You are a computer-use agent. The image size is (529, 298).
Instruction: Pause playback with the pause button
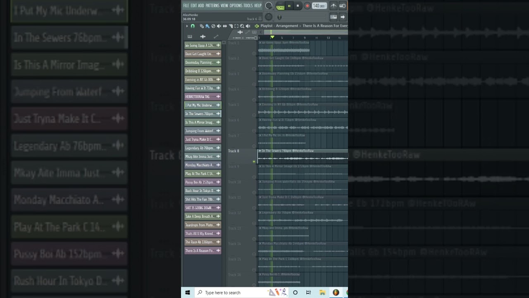(289, 6)
